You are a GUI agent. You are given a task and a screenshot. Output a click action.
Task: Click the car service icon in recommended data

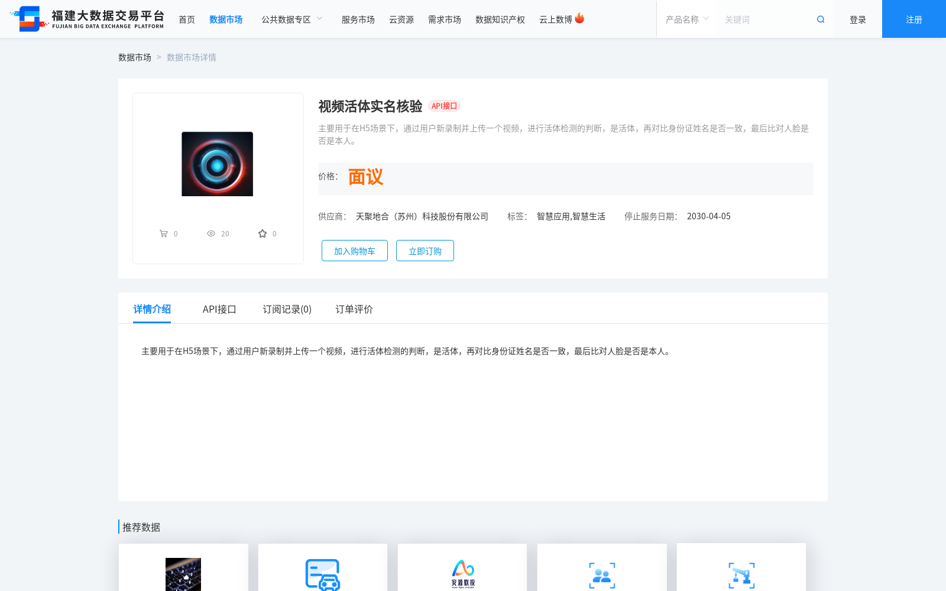[x=322, y=574]
